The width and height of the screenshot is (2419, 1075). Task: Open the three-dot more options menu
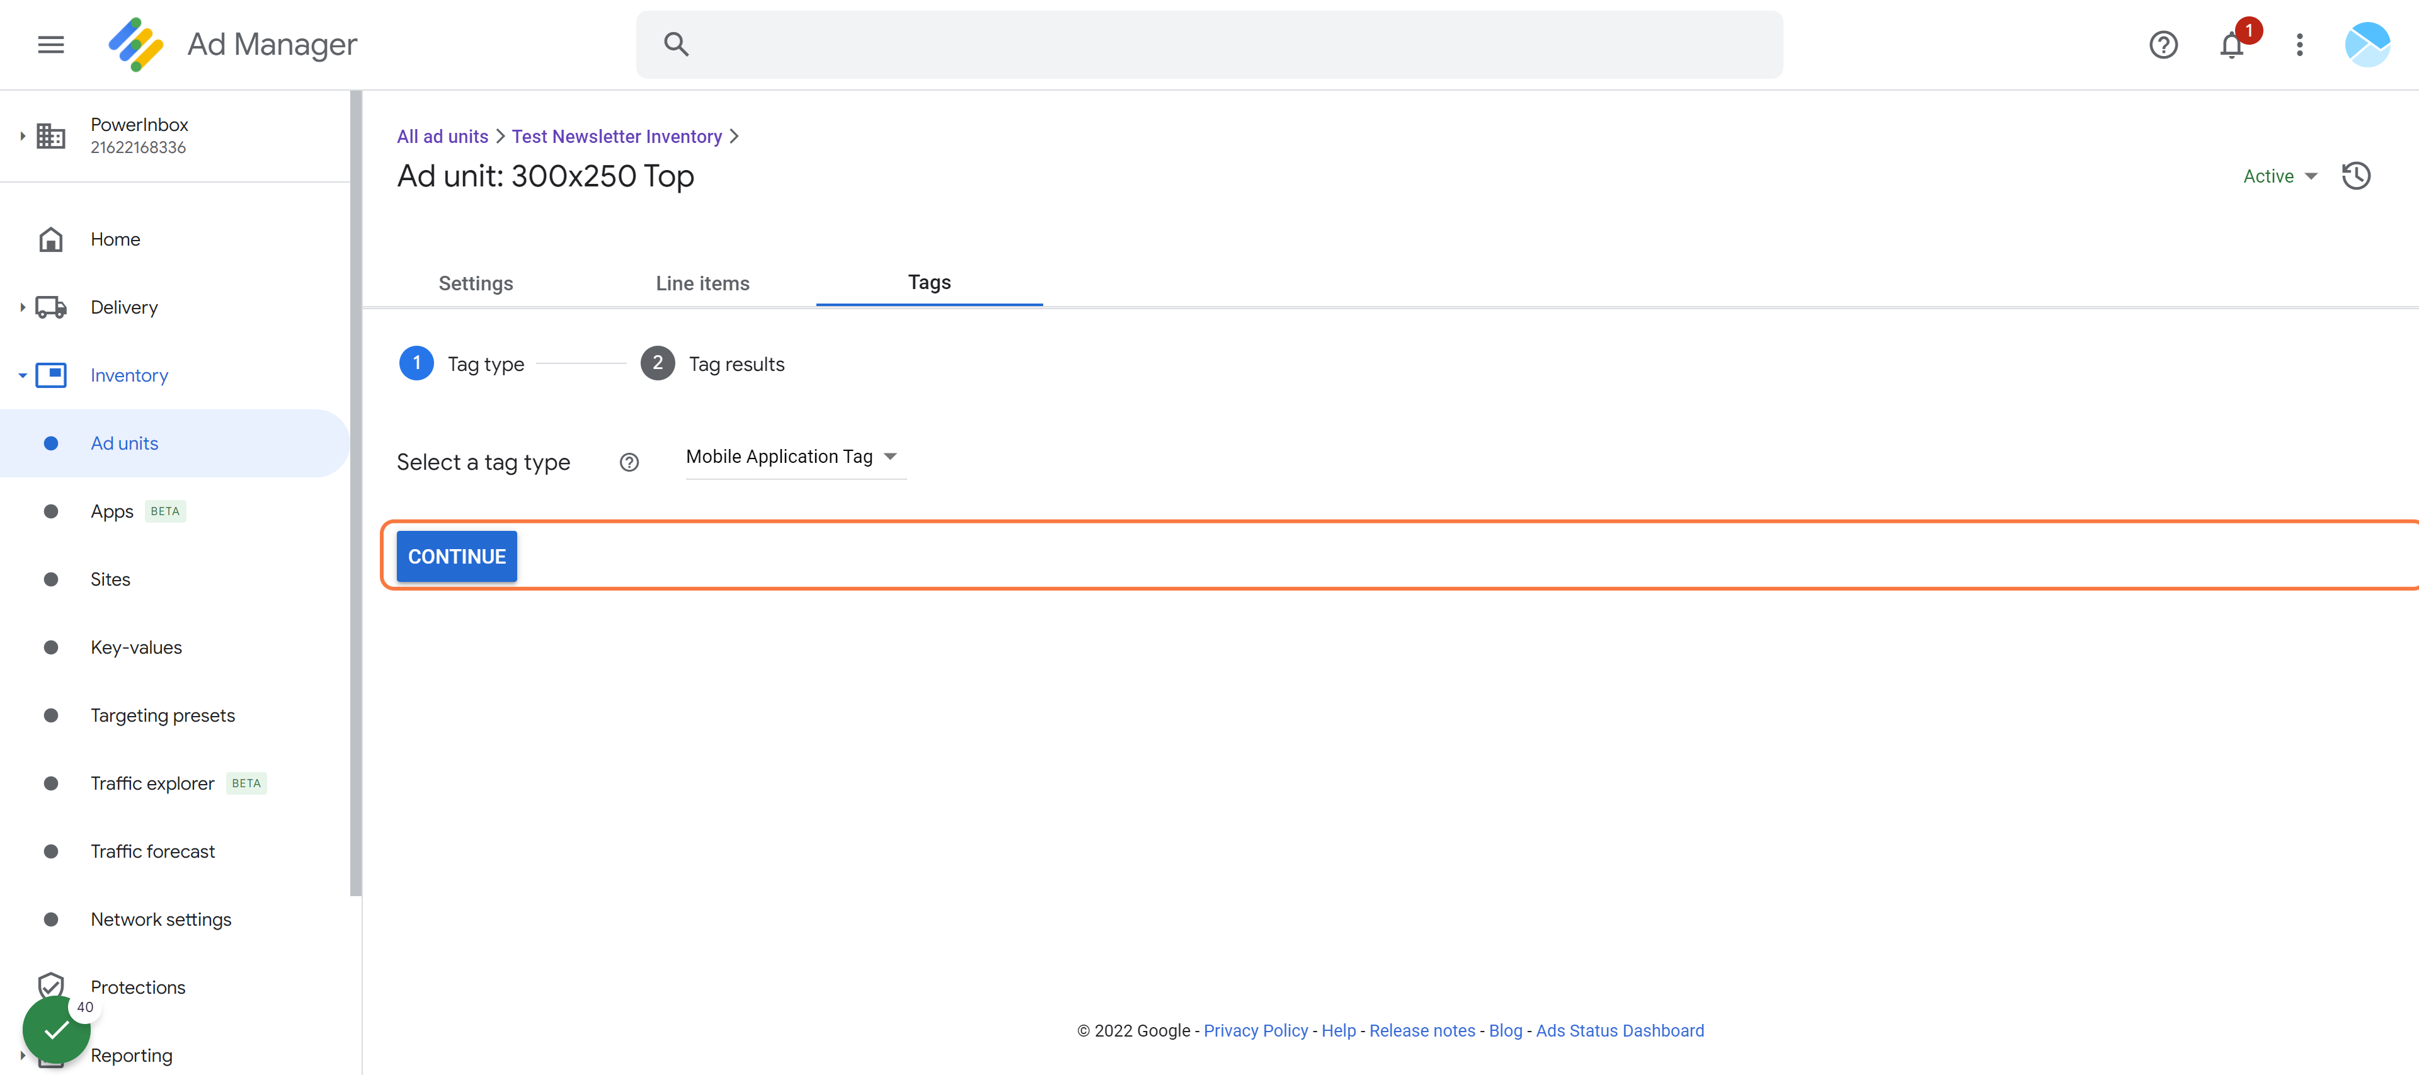tap(2299, 44)
